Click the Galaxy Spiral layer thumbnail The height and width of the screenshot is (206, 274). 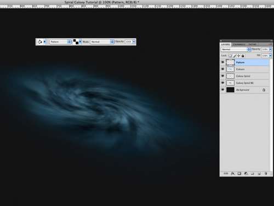pyautogui.click(x=230, y=76)
